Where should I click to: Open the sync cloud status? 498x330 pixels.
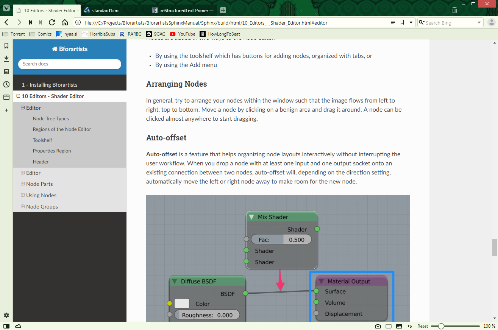(18, 326)
